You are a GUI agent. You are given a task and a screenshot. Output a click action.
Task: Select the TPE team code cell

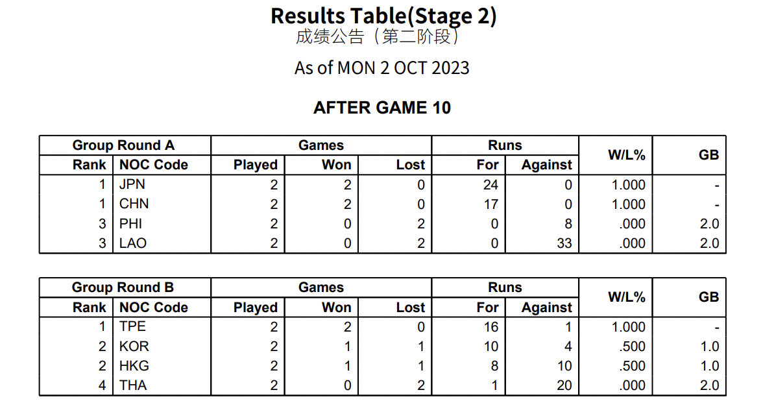pos(132,327)
